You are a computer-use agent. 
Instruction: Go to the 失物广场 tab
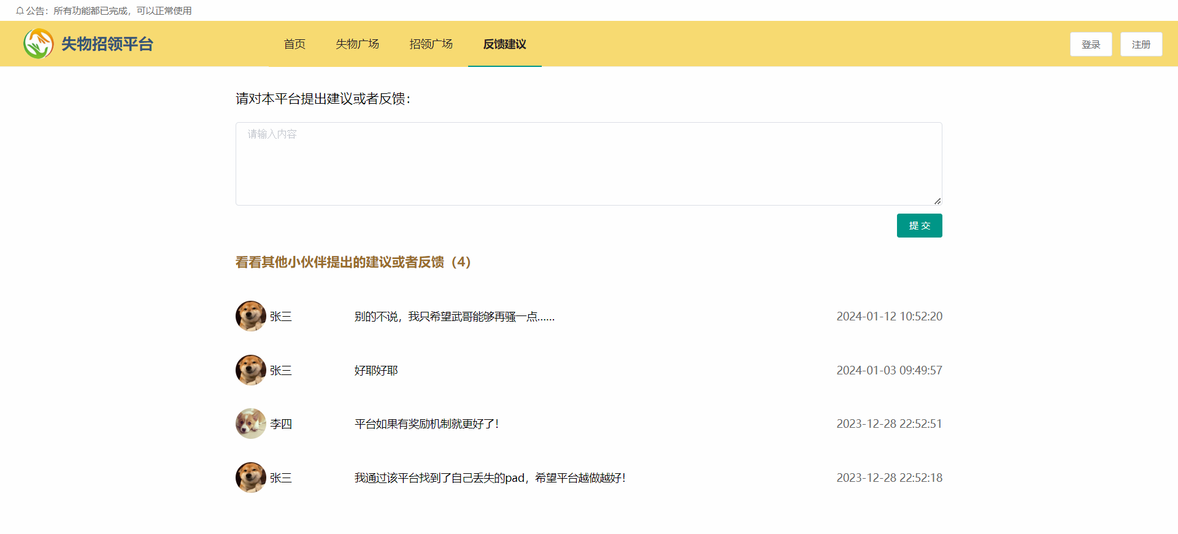pyautogui.click(x=357, y=44)
